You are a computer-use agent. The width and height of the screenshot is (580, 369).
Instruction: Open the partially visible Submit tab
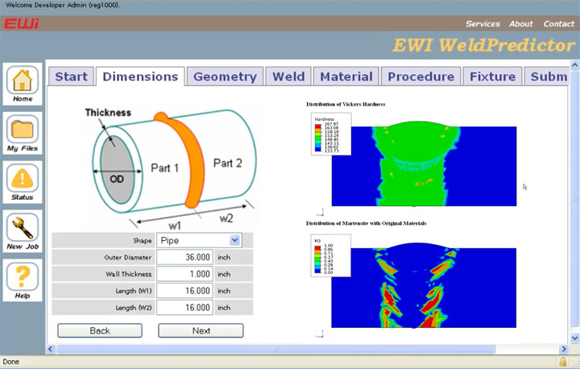coord(547,77)
